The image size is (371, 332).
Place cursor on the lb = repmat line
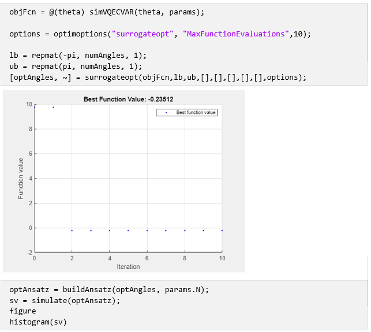pos(78,56)
